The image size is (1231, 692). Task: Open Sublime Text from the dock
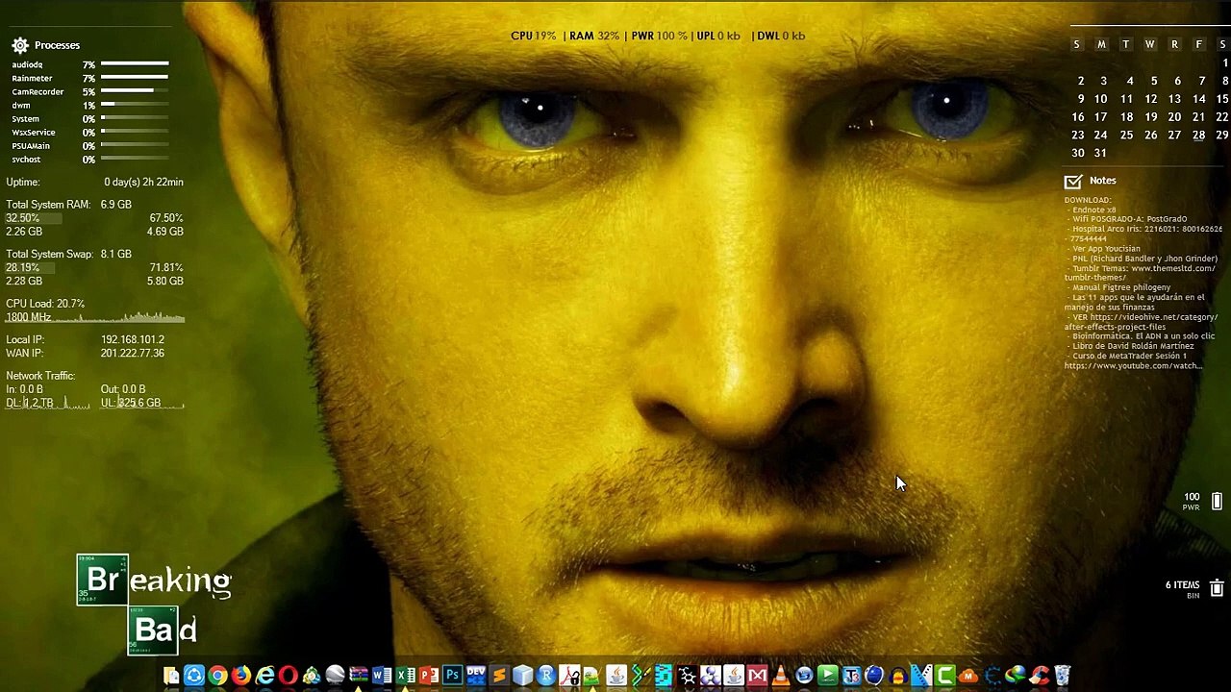coord(499,676)
